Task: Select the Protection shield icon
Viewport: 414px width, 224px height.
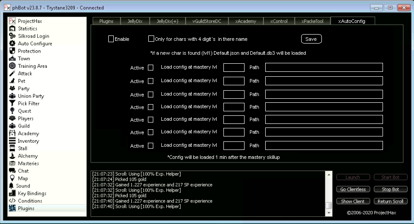Action: point(13,51)
